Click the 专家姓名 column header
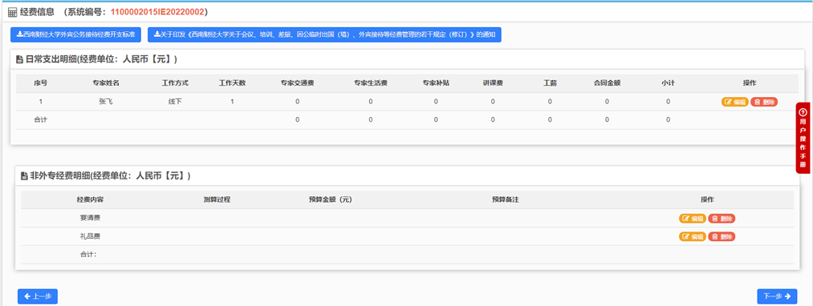The image size is (813, 306). coord(106,83)
